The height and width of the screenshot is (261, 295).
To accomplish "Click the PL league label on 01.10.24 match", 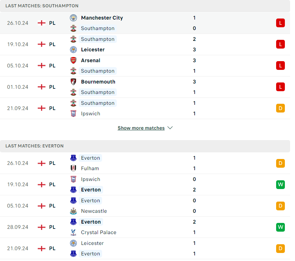I will point(52,87).
